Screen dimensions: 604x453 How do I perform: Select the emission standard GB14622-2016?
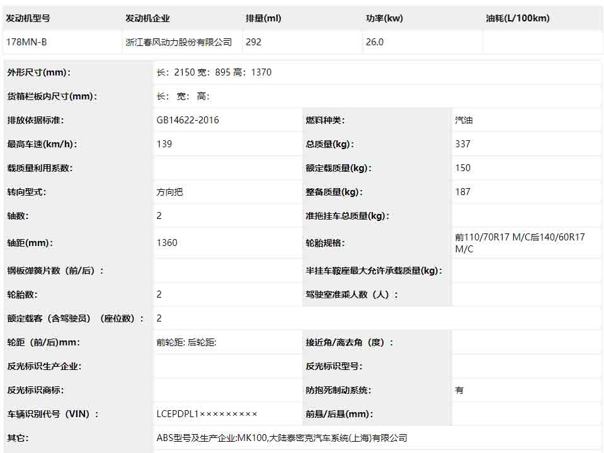point(188,120)
